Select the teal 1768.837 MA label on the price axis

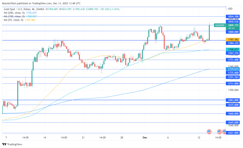pos(233,50)
